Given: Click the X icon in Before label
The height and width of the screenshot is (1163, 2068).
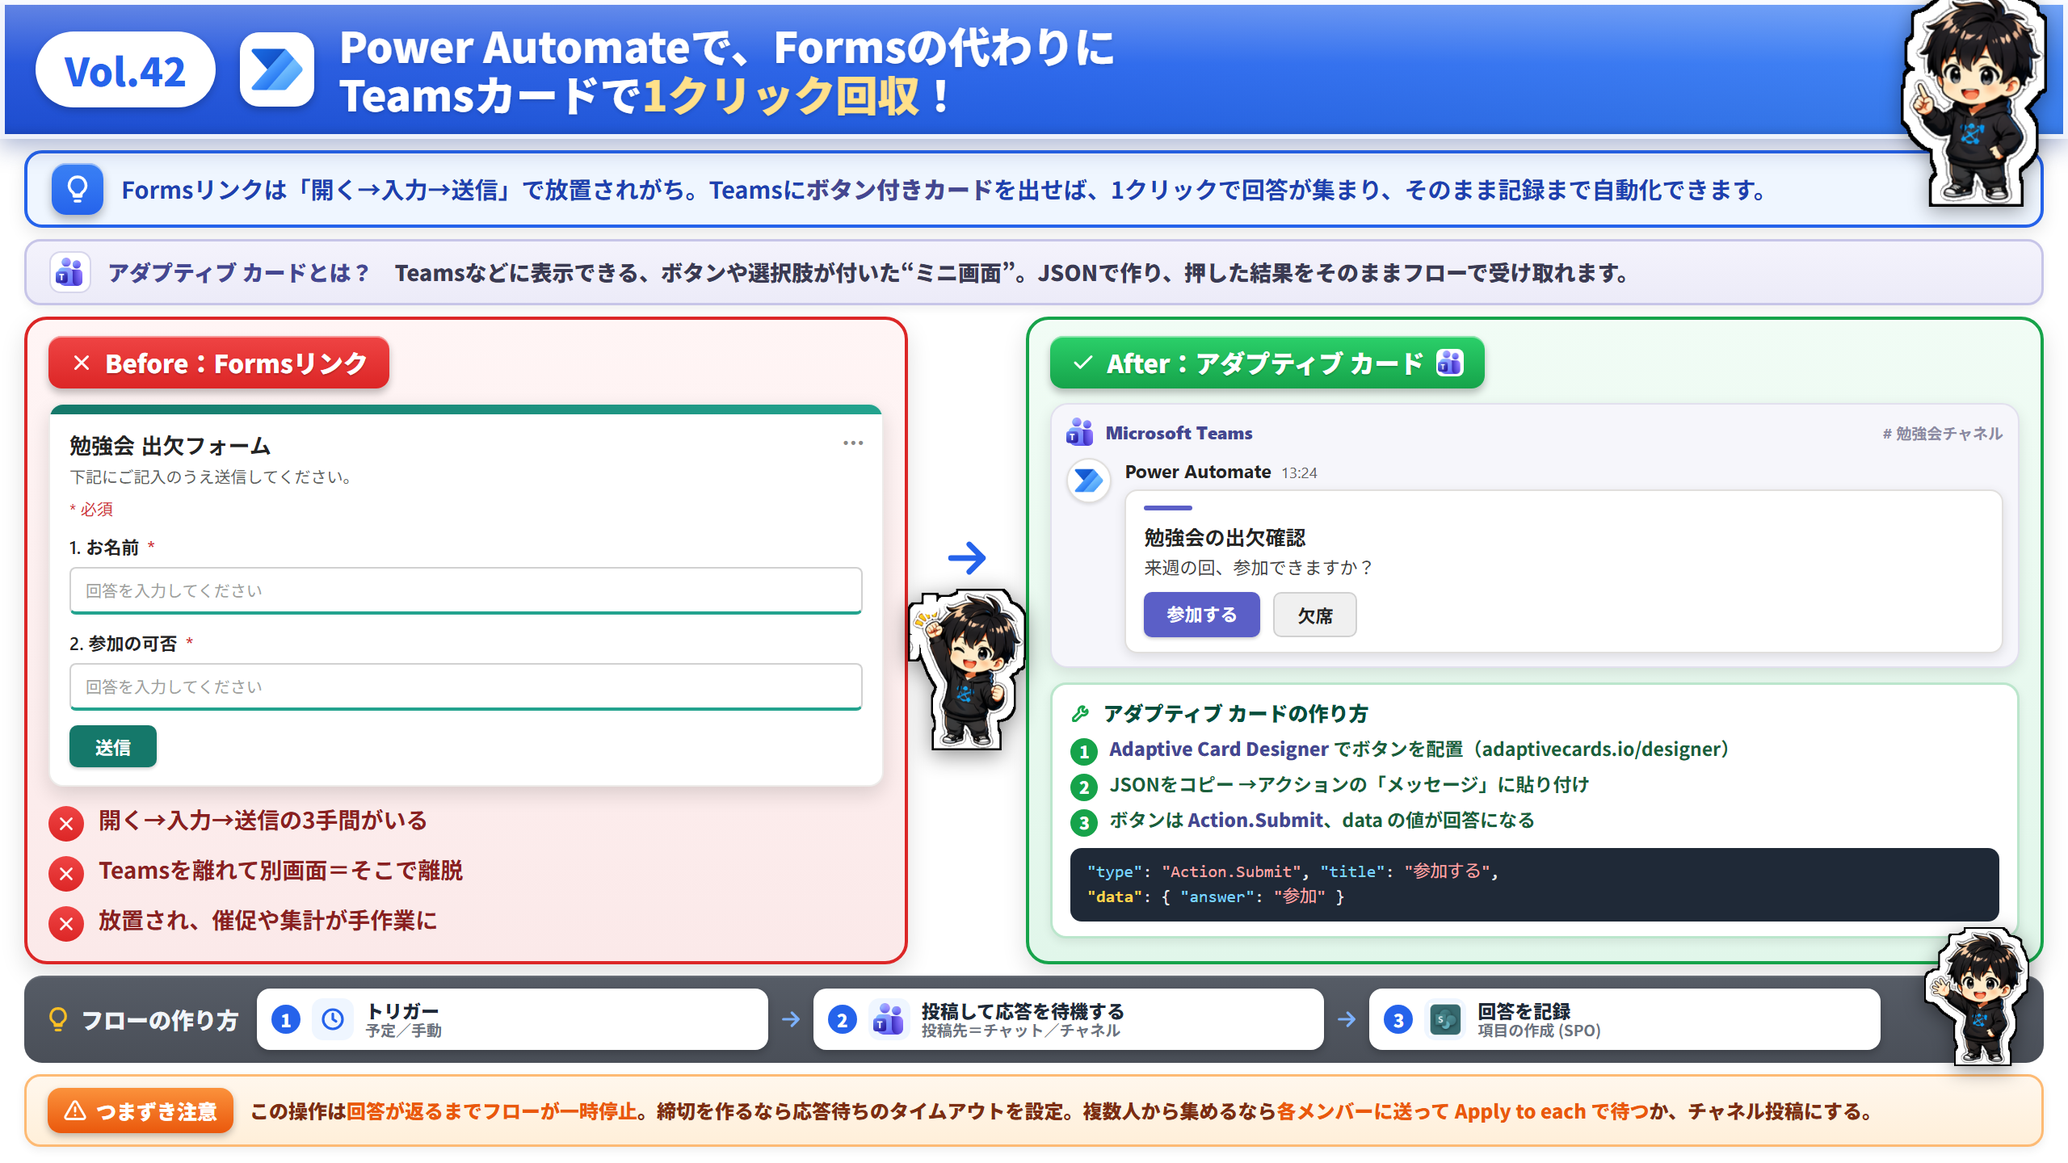Looking at the screenshot, I should coord(82,363).
